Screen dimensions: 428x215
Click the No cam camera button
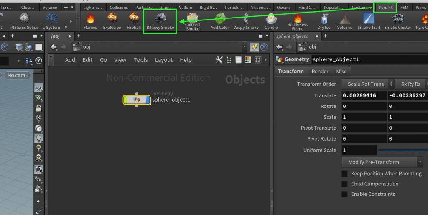click(17, 75)
